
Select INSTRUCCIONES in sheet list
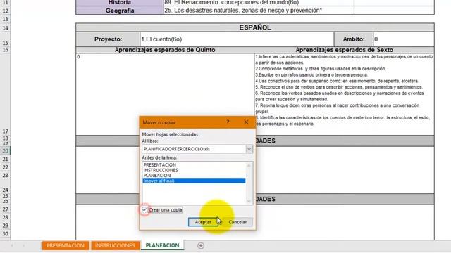coord(161,170)
